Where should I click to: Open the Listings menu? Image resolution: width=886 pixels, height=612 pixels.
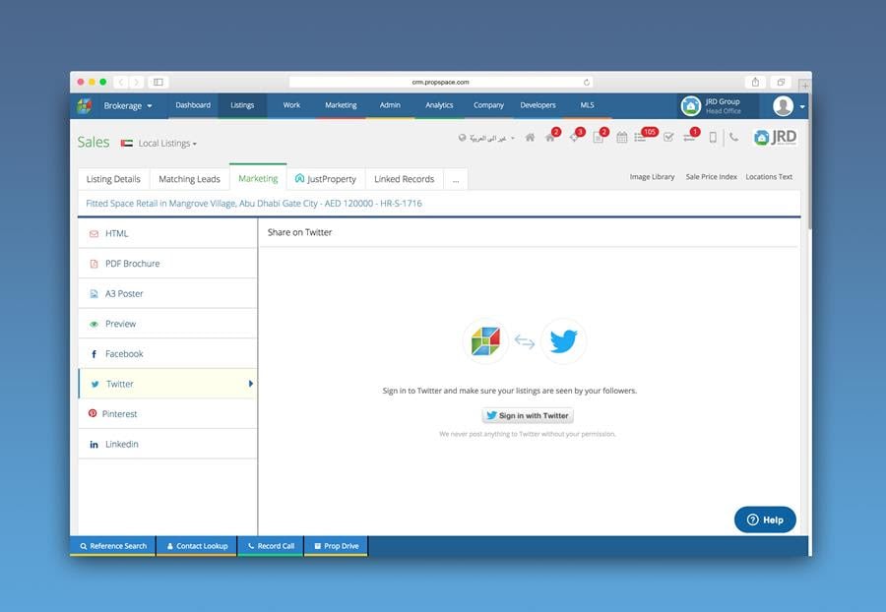click(242, 105)
